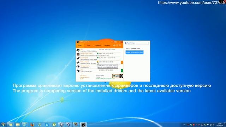Click the video card icon
Image resolution: width=226 pixels, height=127 pixels.
[78, 58]
